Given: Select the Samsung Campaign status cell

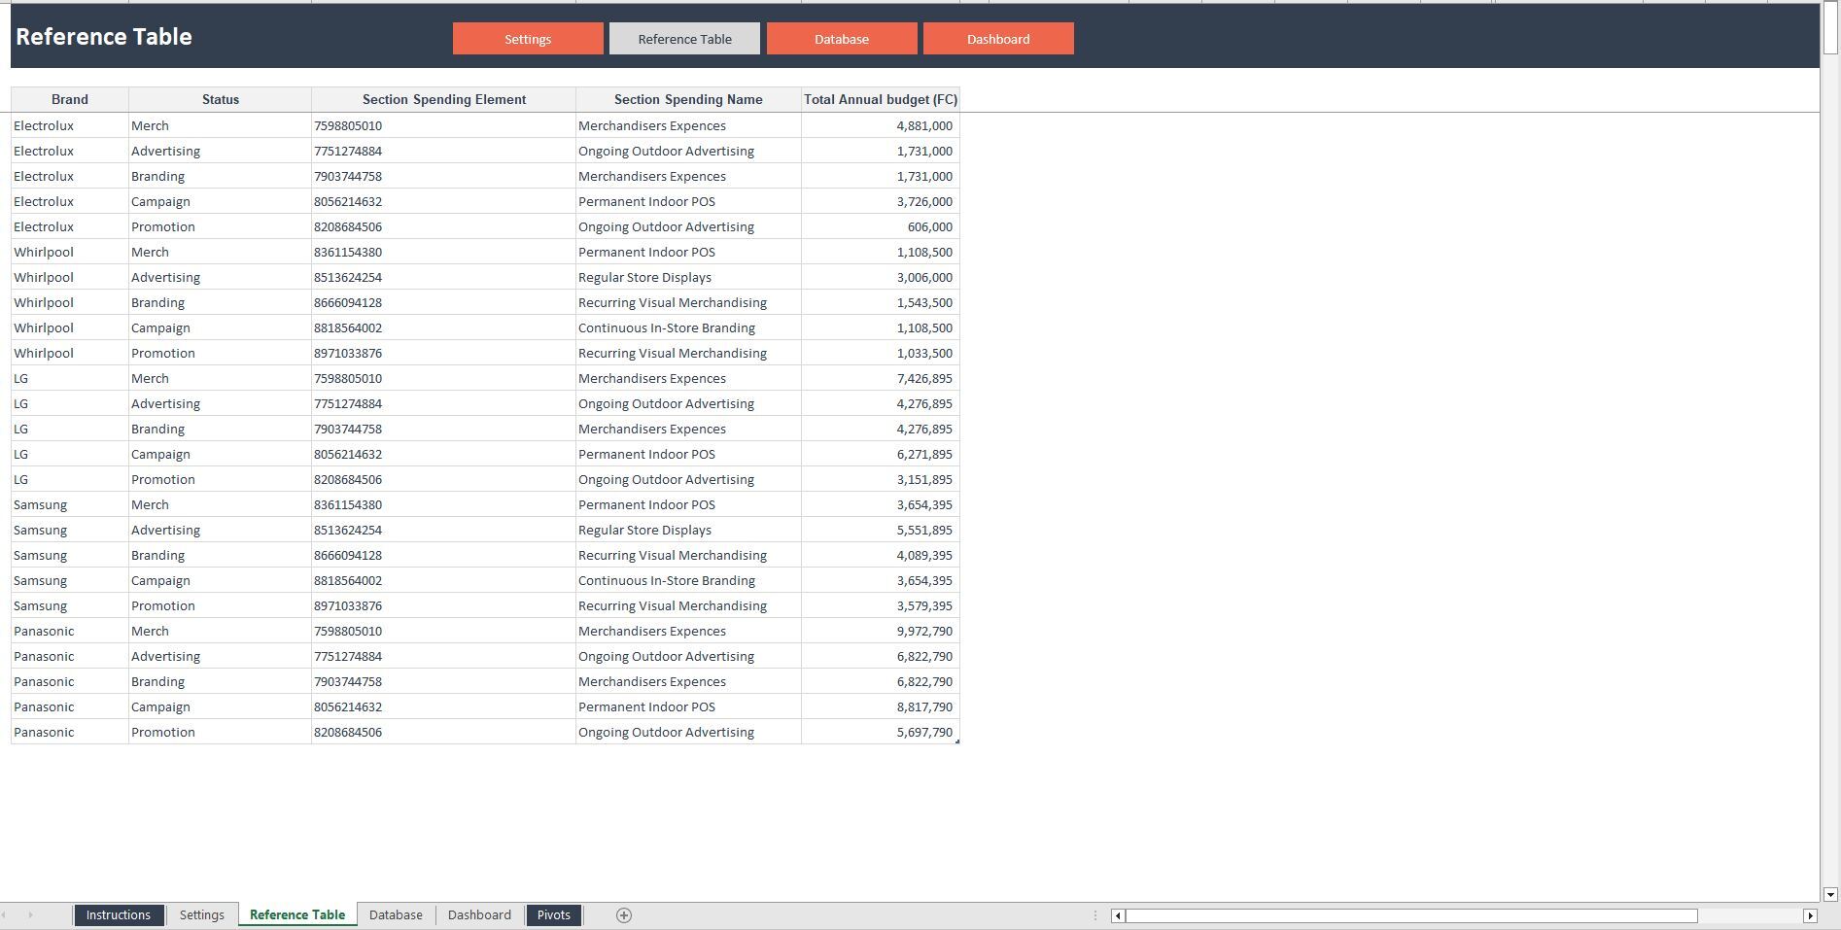Looking at the screenshot, I should tap(221, 580).
